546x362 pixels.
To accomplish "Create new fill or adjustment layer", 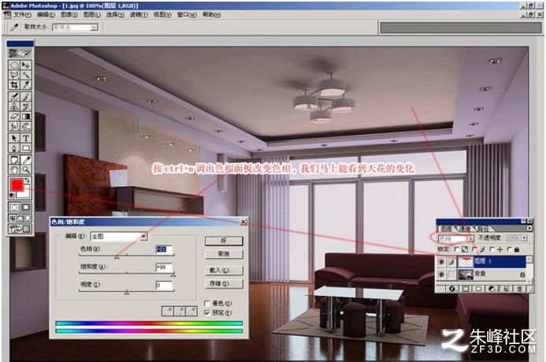I will coord(492,289).
